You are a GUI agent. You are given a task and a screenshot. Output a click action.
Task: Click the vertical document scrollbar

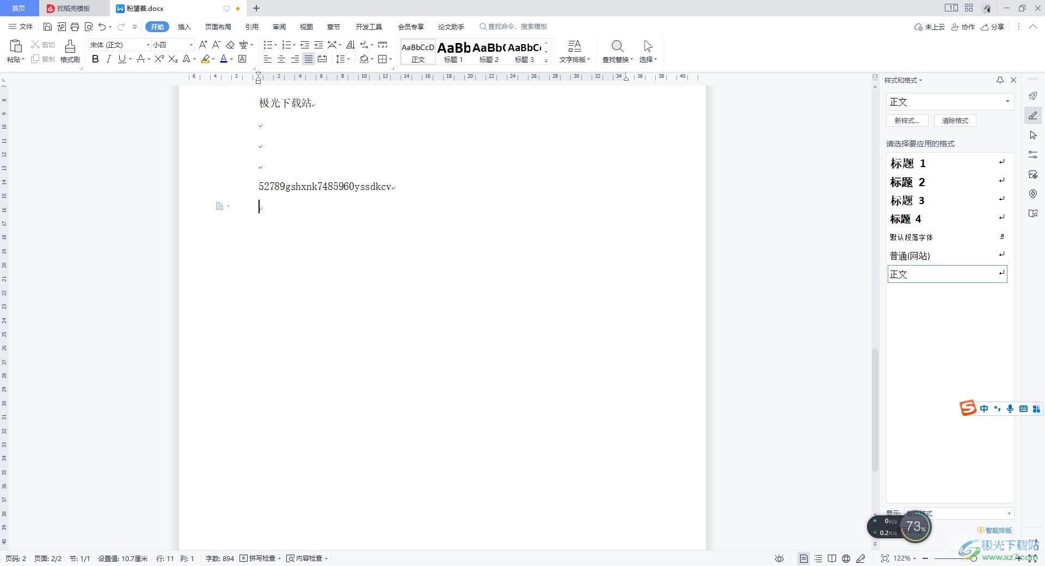[875, 409]
